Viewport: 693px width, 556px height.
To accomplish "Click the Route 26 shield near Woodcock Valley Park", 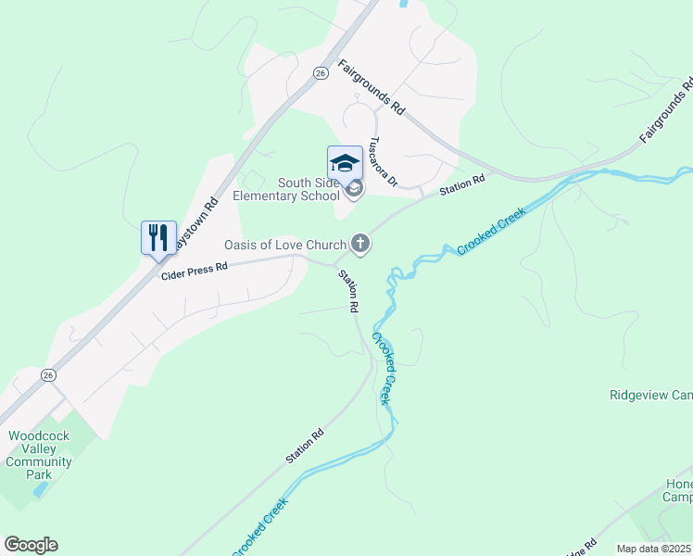I will [48, 375].
